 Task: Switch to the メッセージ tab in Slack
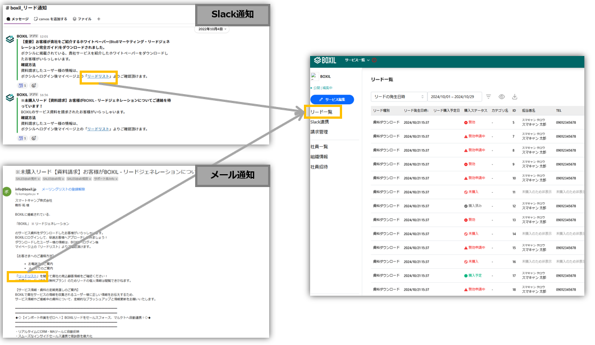[x=18, y=19]
